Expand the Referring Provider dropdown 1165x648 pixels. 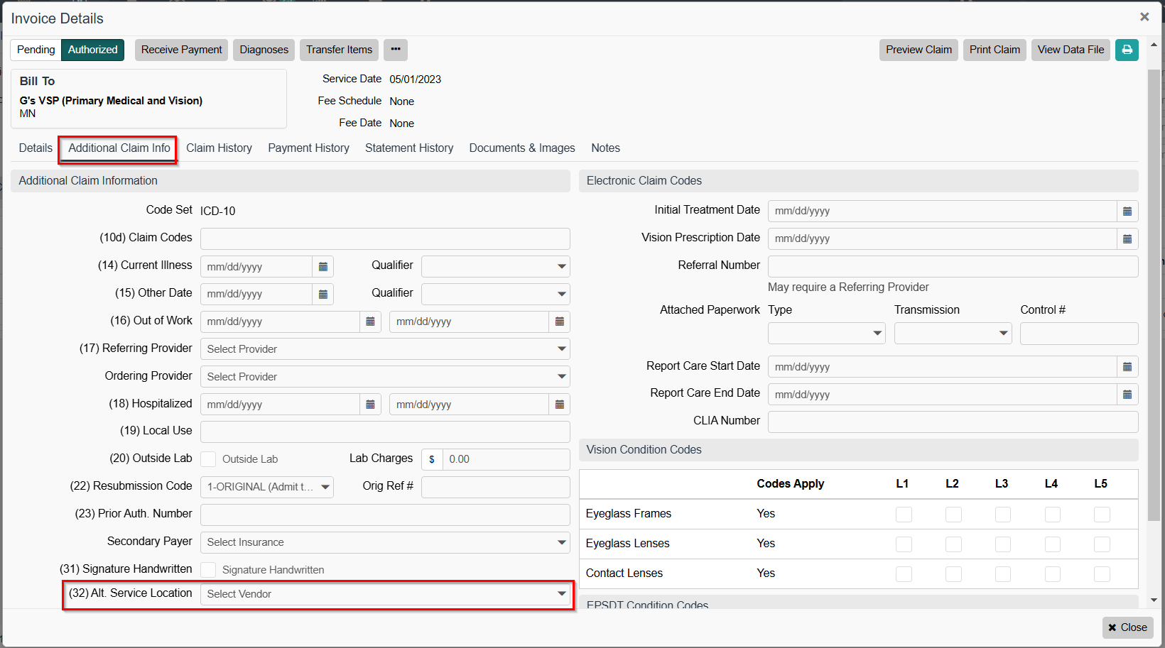pos(384,349)
